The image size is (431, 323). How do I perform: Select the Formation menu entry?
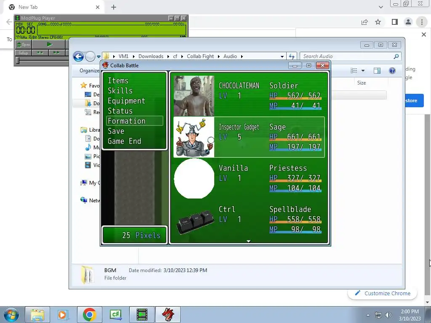134,121
